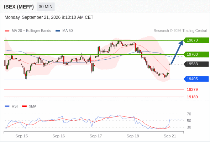Click the RSI 70 level label
The height and width of the screenshot is (142, 210).
point(189,114)
